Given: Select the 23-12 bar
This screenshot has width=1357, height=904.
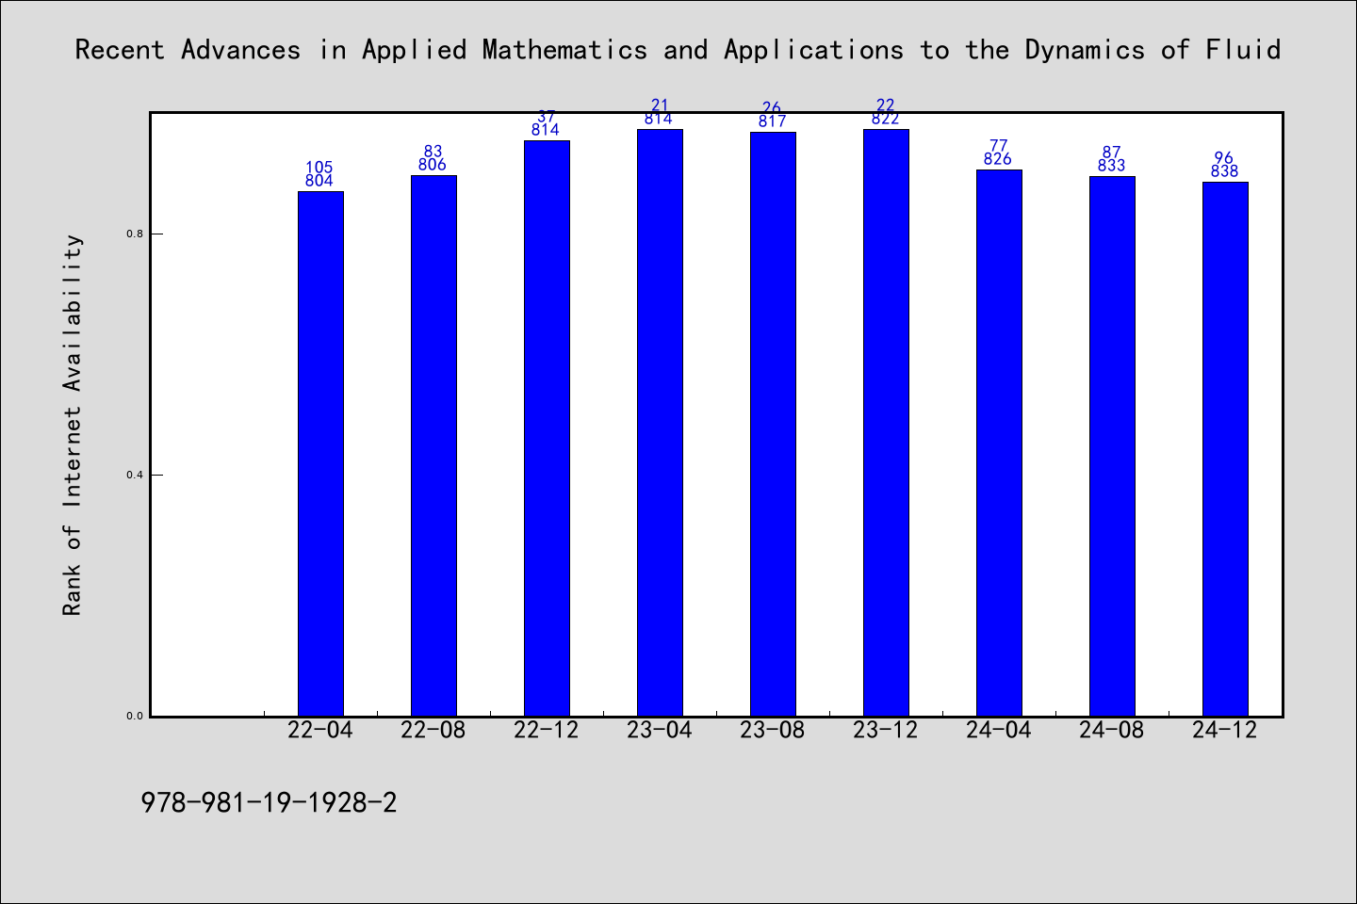Looking at the screenshot, I should pos(886,423).
